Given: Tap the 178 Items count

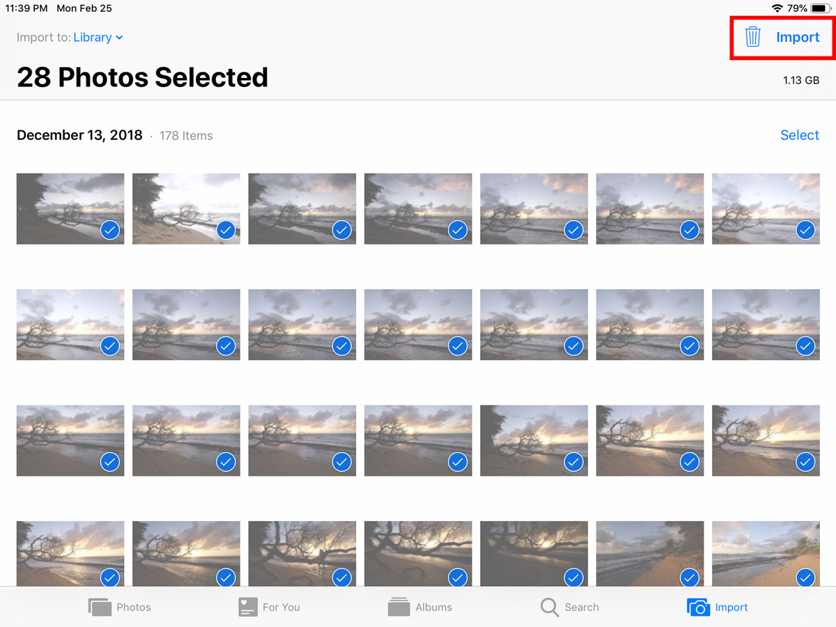Looking at the screenshot, I should [x=186, y=136].
